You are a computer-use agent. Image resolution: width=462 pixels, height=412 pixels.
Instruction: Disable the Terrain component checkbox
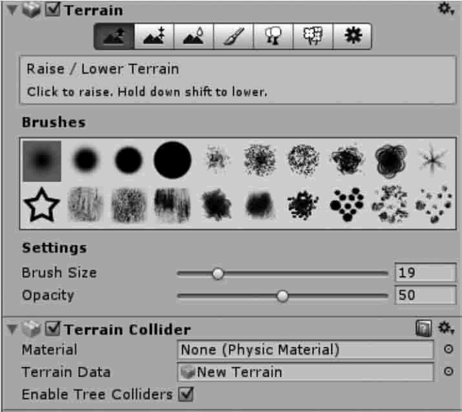click(x=54, y=11)
